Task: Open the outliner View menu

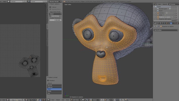Action: point(159,4)
